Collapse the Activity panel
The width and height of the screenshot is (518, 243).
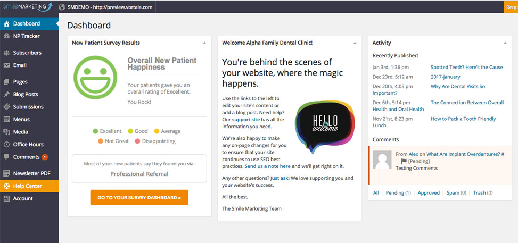coord(505,43)
